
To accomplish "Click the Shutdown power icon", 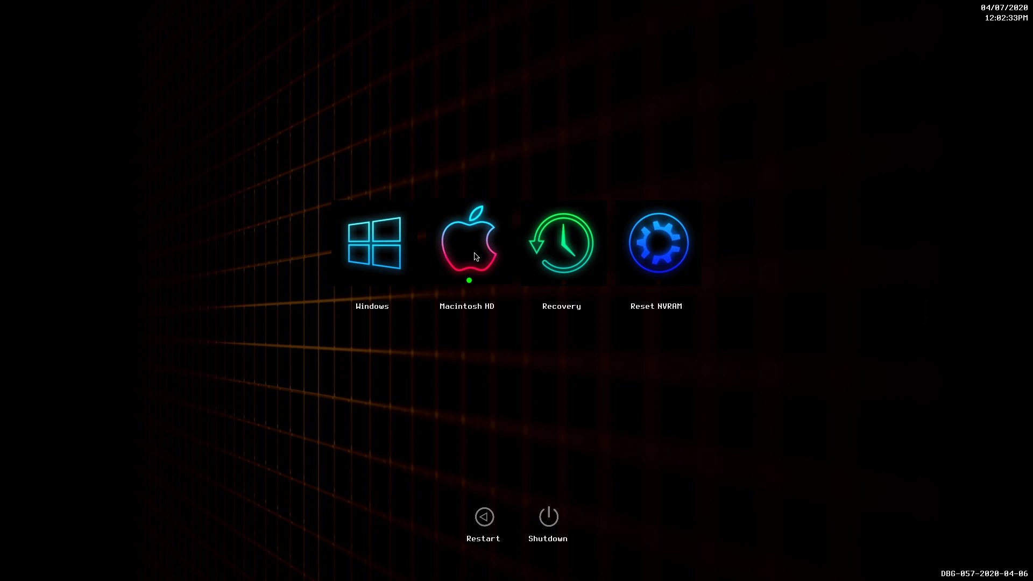I will click(x=549, y=516).
